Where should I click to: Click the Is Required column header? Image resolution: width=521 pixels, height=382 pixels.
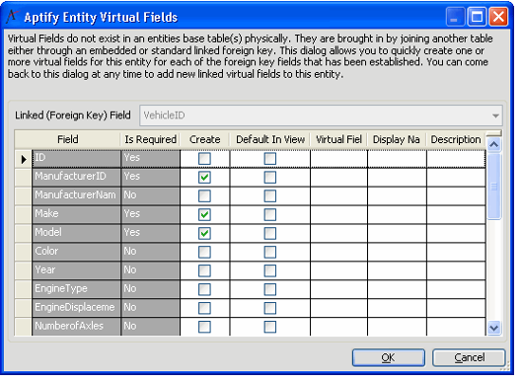150,139
